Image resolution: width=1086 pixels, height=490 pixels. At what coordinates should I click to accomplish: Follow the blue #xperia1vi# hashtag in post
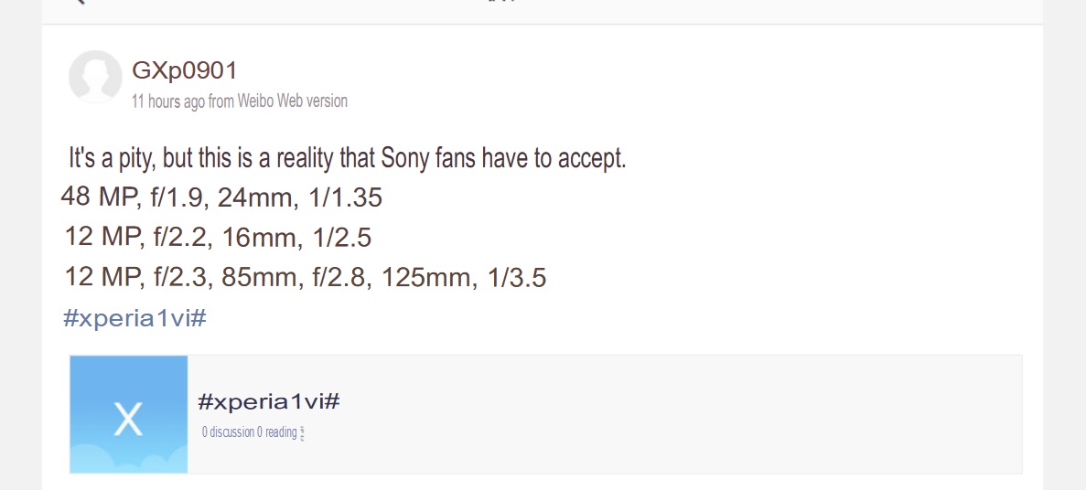coord(134,318)
